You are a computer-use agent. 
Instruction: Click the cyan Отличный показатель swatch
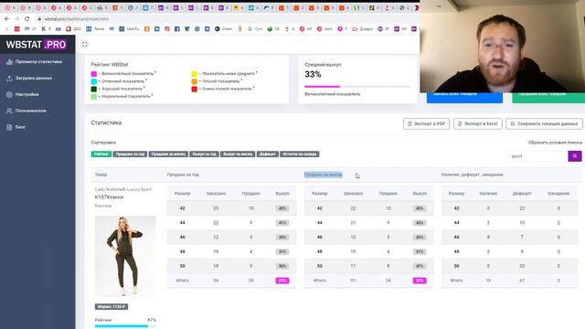pyautogui.click(x=94, y=81)
